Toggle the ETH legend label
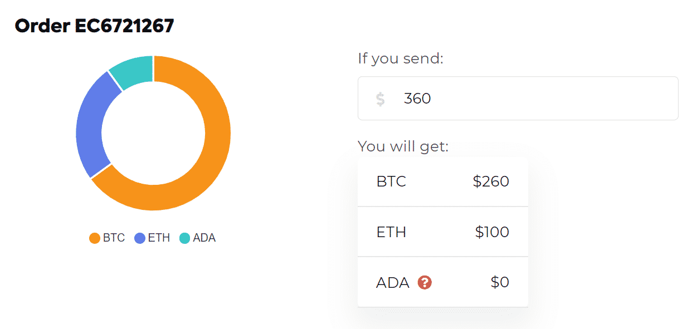This screenshot has width=692, height=329. 159,238
